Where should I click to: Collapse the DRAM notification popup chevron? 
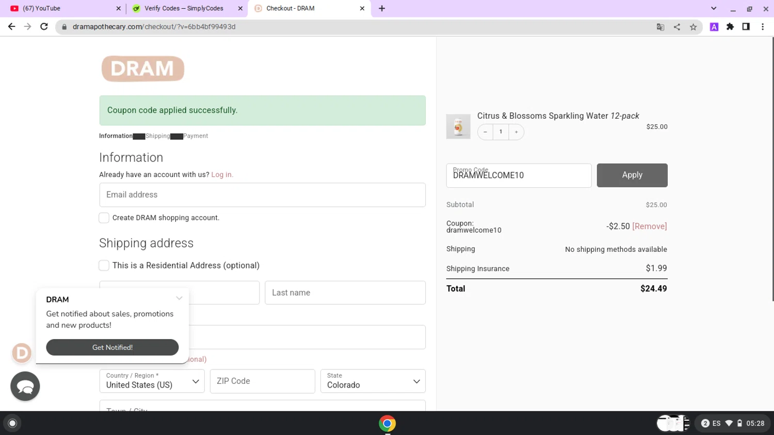[179, 298]
